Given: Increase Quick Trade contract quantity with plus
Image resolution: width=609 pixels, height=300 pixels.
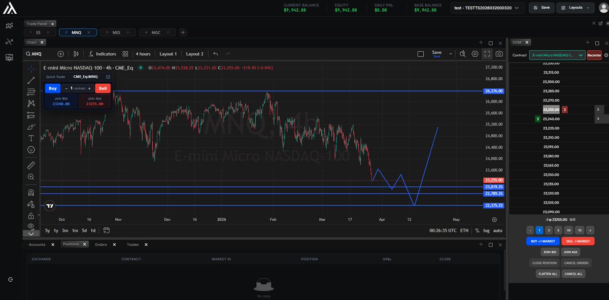Looking at the screenshot, I should click(90, 88).
